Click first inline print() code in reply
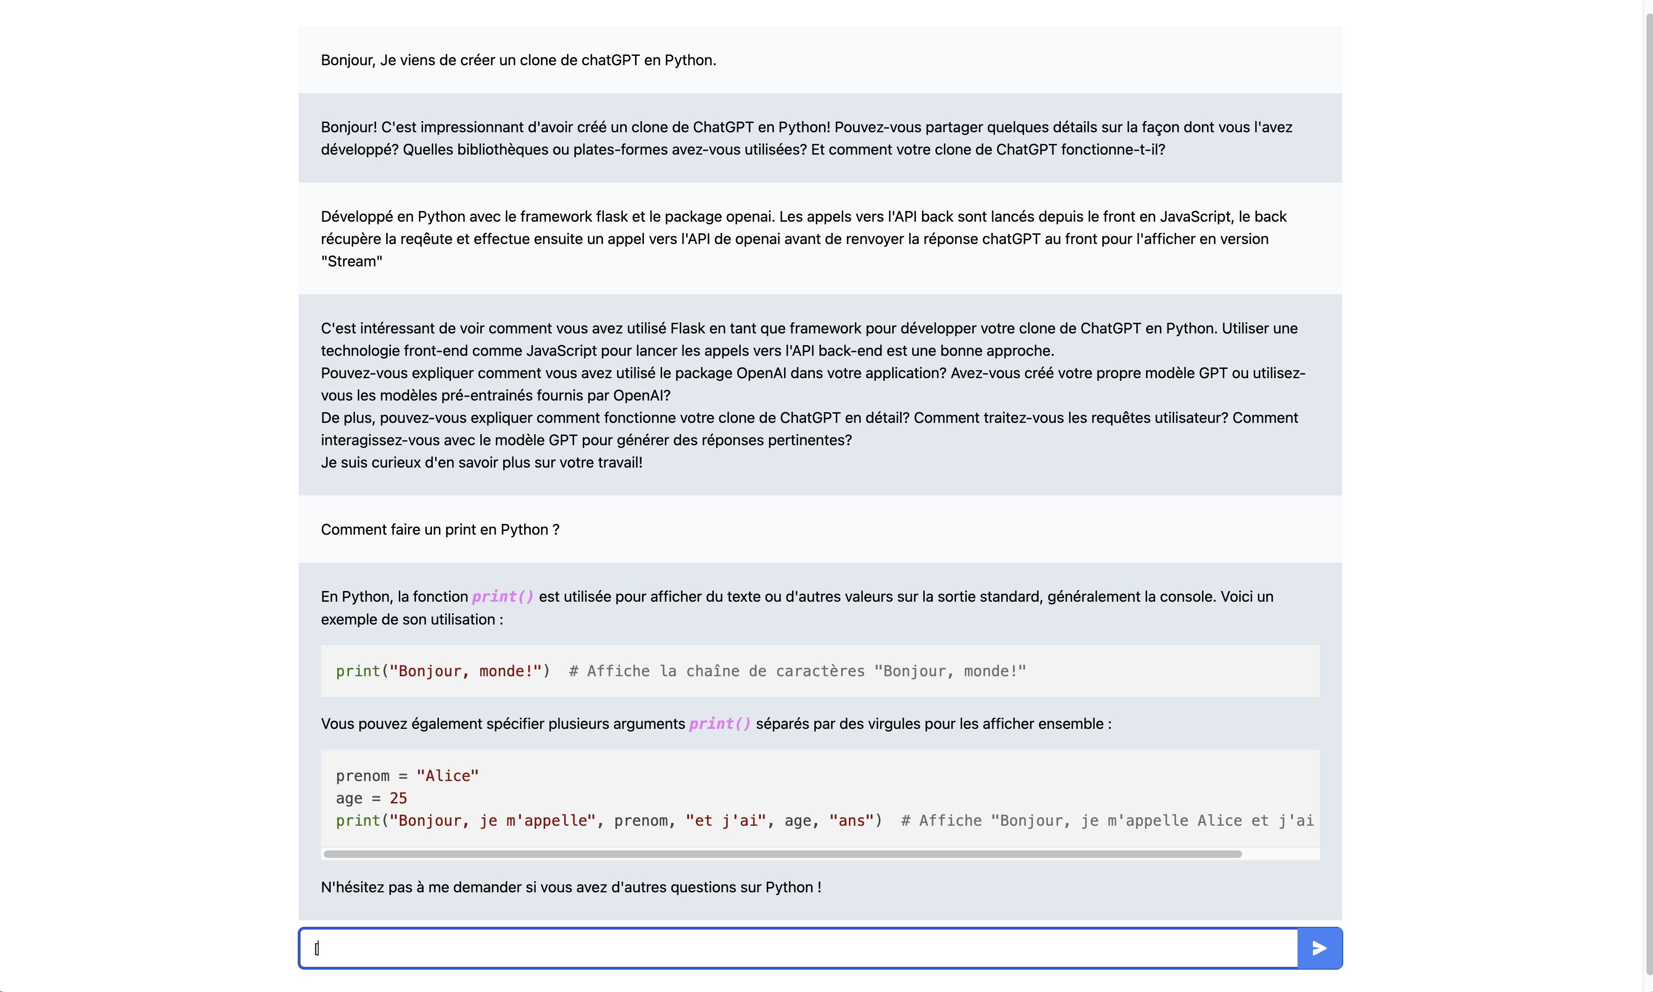Image resolution: width=1653 pixels, height=992 pixels. coord(502,596)
